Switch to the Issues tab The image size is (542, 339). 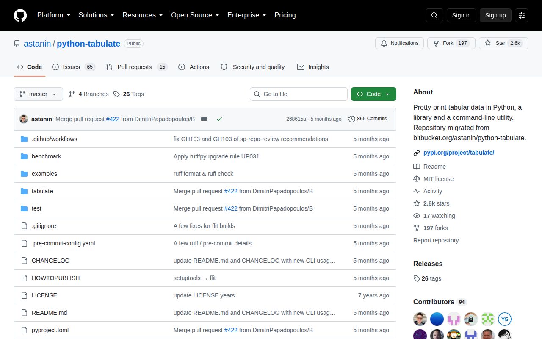click(x=74, y=67)
